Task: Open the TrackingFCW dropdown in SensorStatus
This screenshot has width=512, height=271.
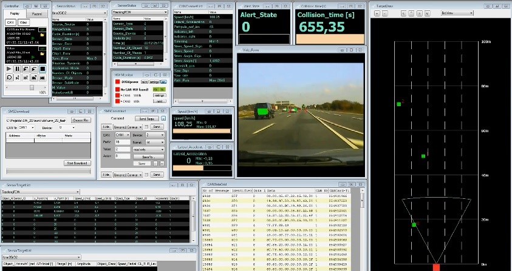Action: point(140,12)
